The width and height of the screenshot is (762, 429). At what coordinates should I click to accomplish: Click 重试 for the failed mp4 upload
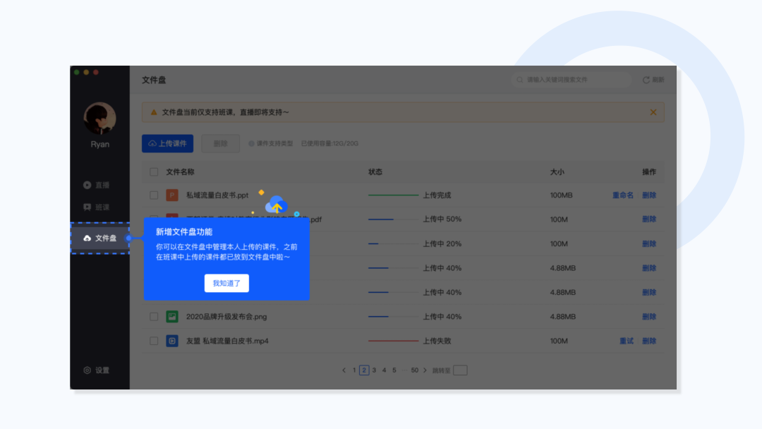tap(627, 341)
